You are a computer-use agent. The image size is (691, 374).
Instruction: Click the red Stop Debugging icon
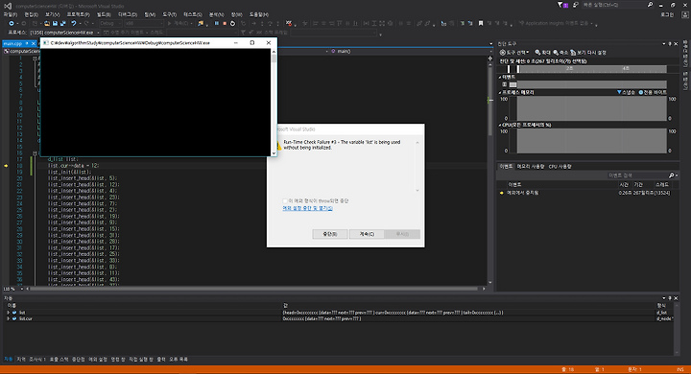(225, 23)
